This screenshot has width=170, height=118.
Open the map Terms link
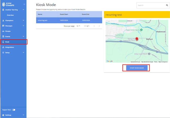click(x=156, y=62)
